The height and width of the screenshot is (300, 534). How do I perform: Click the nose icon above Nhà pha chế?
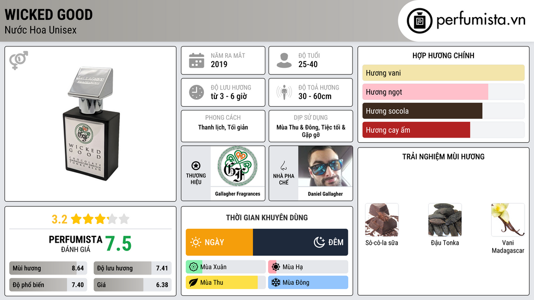coord(283,166)
